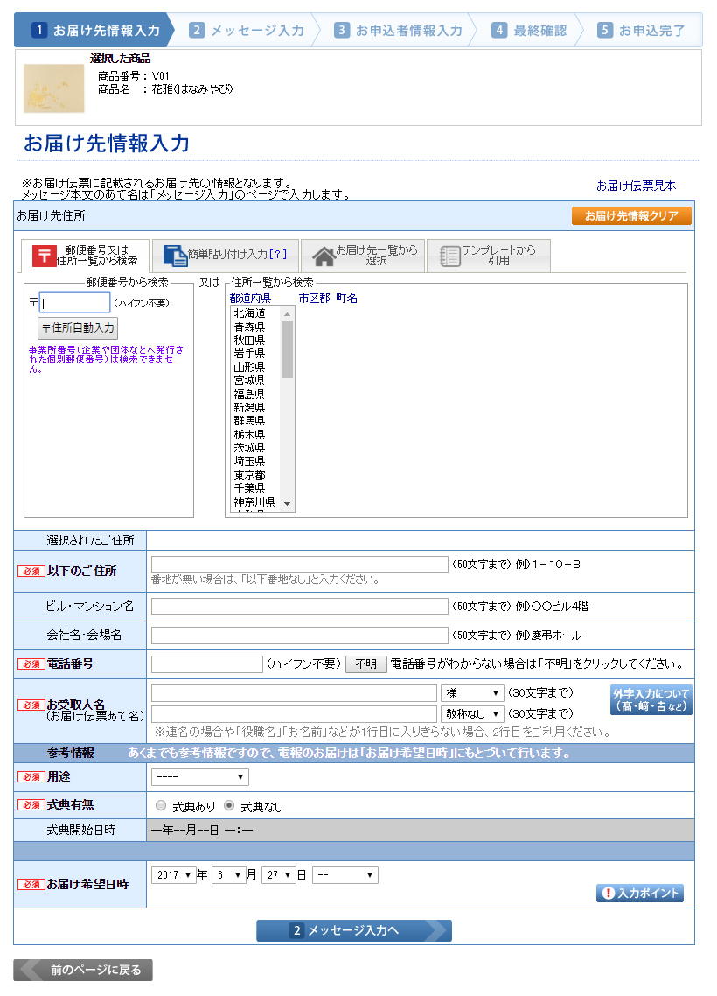Click the clipboard icon for 簡単貼り付け入力
The height and width of the screenshot is (996, 717).
[x=175, y=255]
